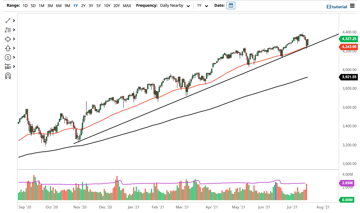Select the annotation list tool
Image resolution: width=360 pixels, height=213 pixels.
(8, 30)
